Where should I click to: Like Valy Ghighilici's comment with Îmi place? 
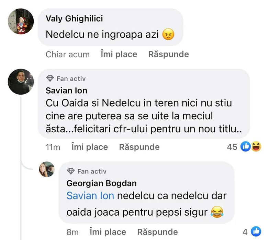pos(119,54)
